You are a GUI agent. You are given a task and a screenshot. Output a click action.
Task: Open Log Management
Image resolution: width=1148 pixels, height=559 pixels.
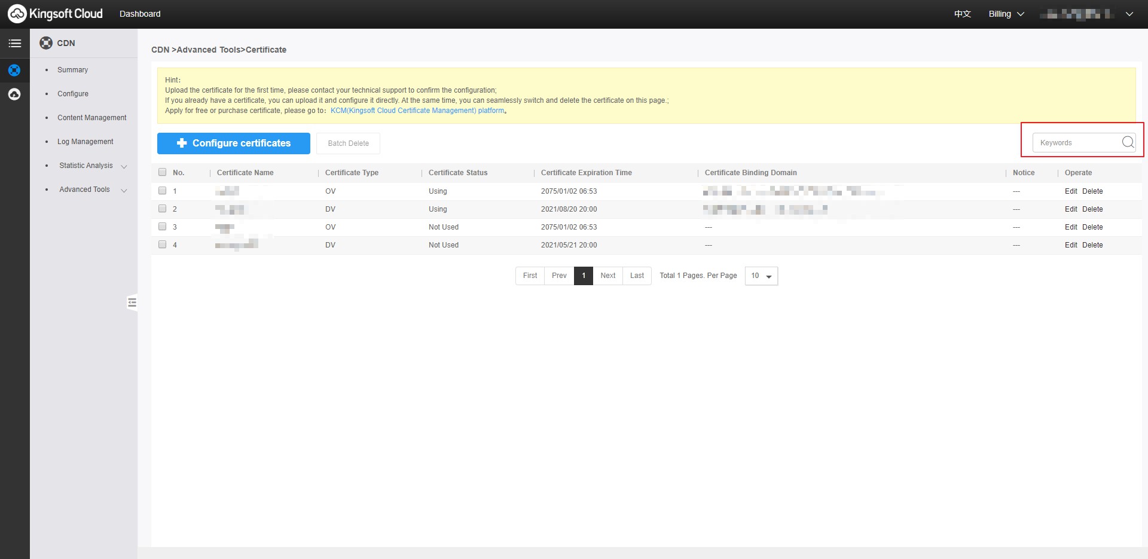coord(86,142)
